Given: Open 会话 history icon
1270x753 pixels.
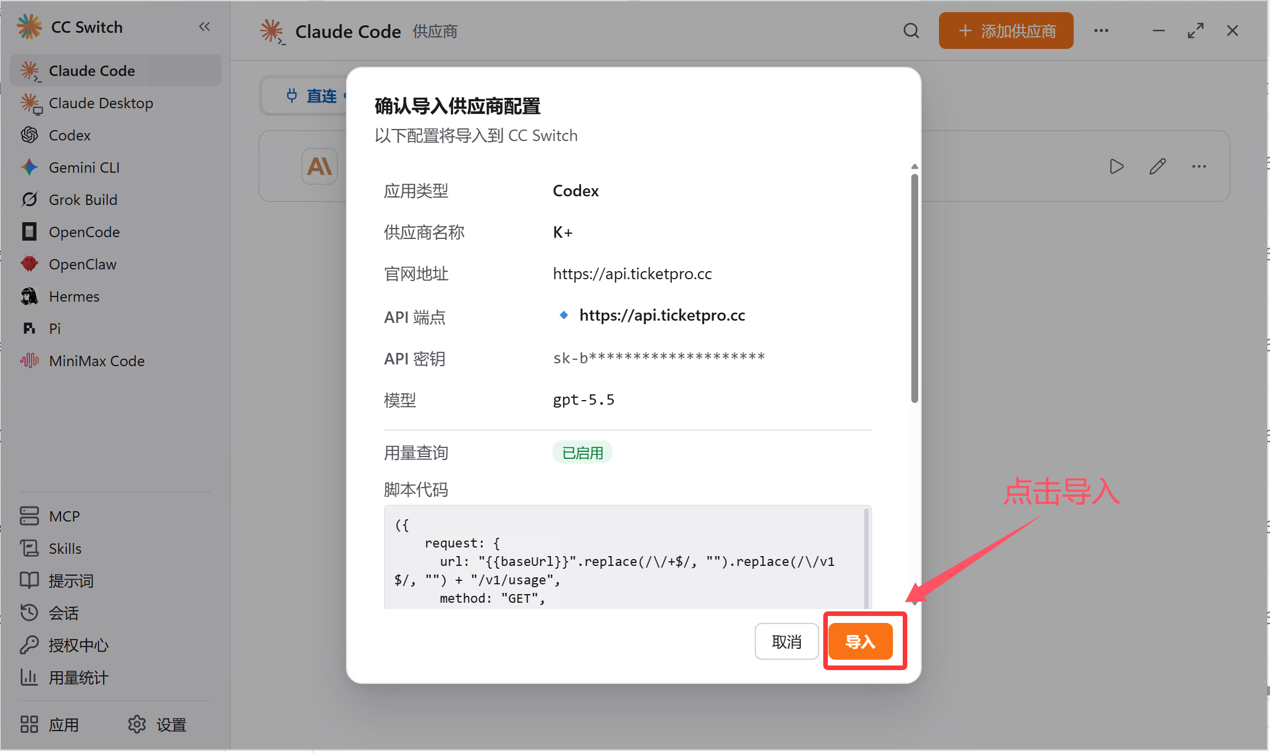Looking at the screenshot, I should 29,613.
